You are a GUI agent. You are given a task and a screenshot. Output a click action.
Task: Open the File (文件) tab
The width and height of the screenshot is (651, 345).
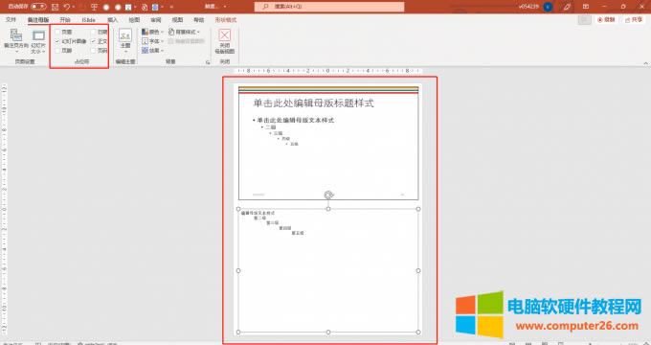pyautogui.click(x=11, y=20)
